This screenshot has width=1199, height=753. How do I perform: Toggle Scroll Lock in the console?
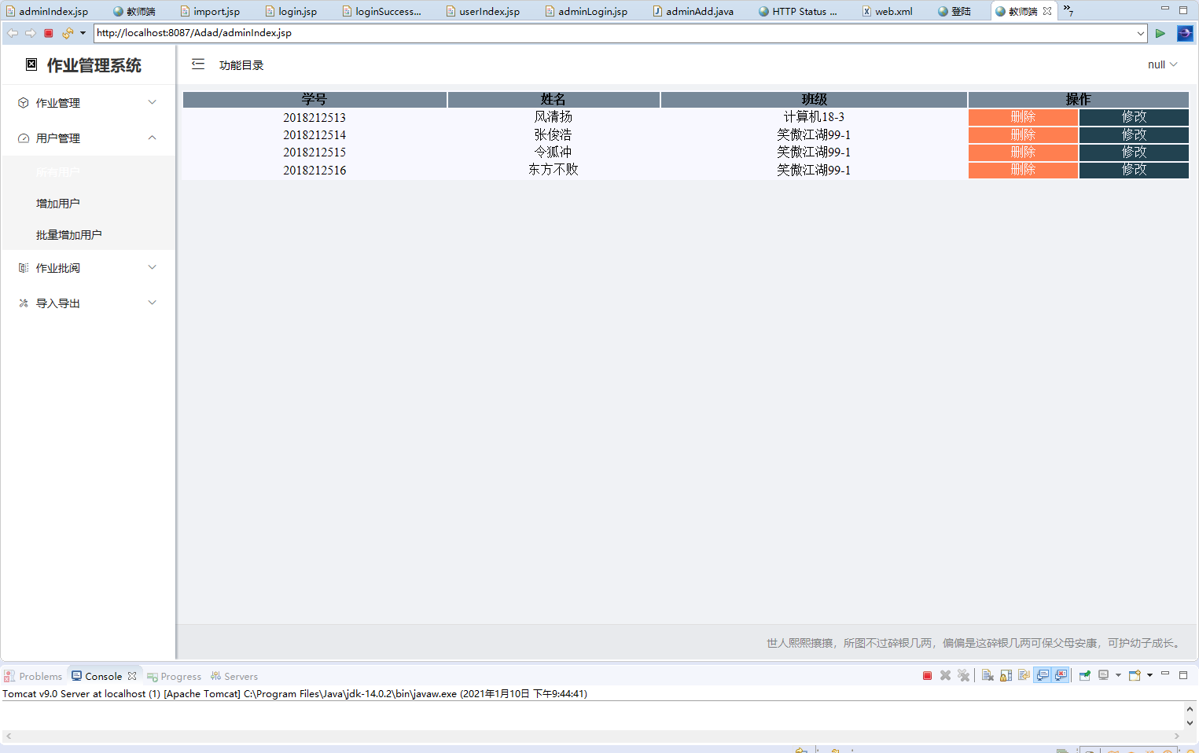pos(1006,675)
